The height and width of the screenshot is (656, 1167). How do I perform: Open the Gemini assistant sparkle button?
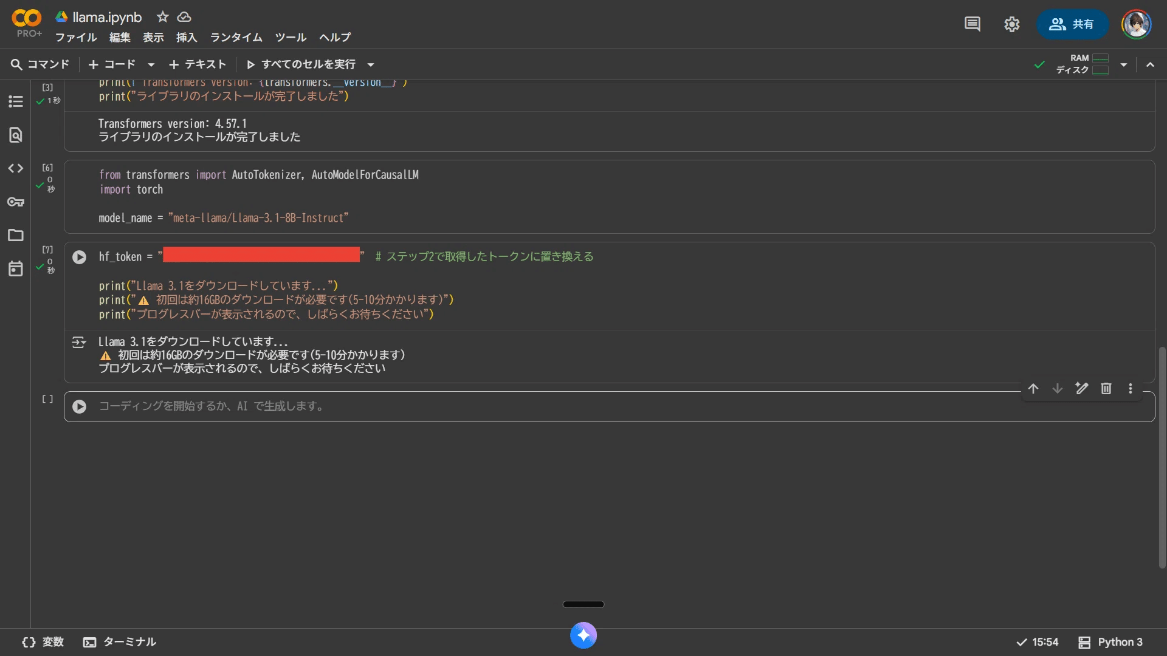[x=583, y=635]
